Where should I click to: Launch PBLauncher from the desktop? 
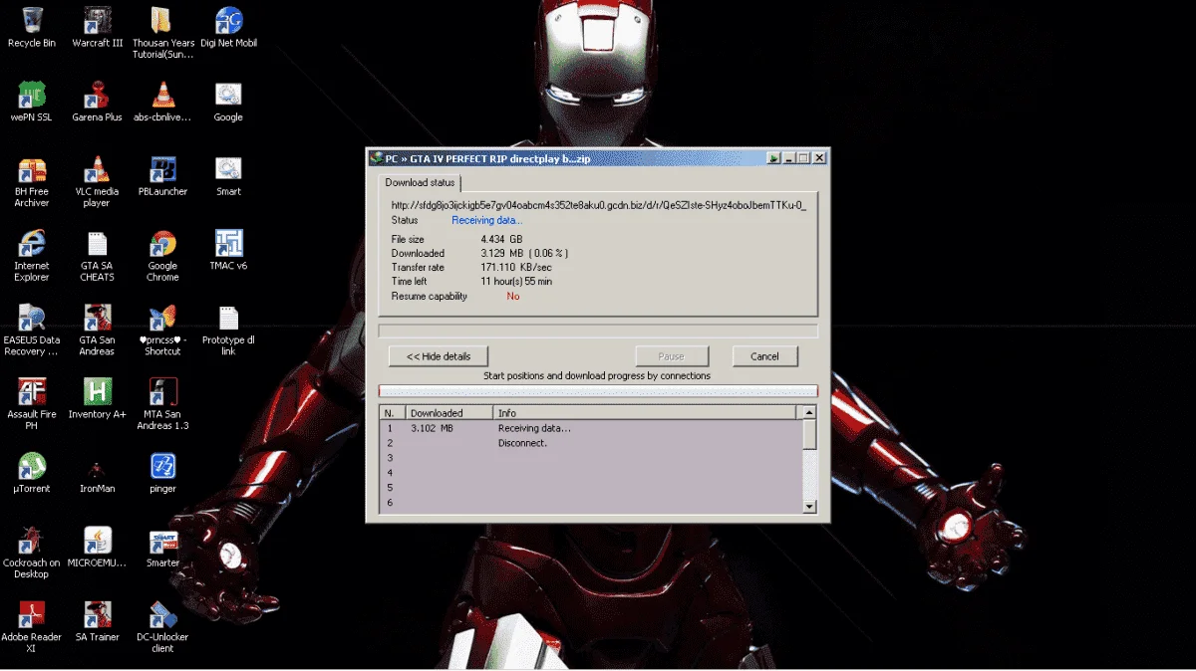162,176
